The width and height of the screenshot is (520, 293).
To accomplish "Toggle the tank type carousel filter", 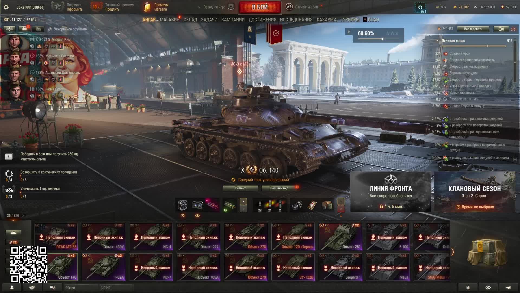I will point(13,233).
